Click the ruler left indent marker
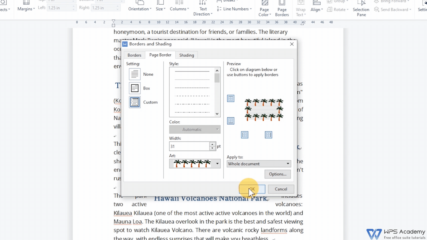427x240 pixels. pos(114,23)
